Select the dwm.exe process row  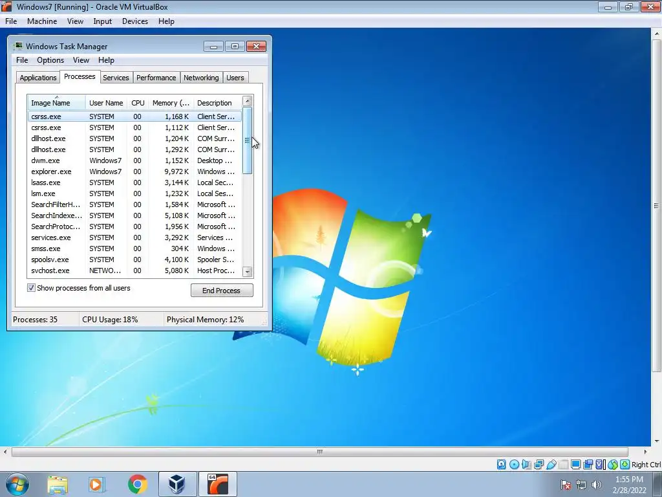pyautogui.click(x=134, y=160)
